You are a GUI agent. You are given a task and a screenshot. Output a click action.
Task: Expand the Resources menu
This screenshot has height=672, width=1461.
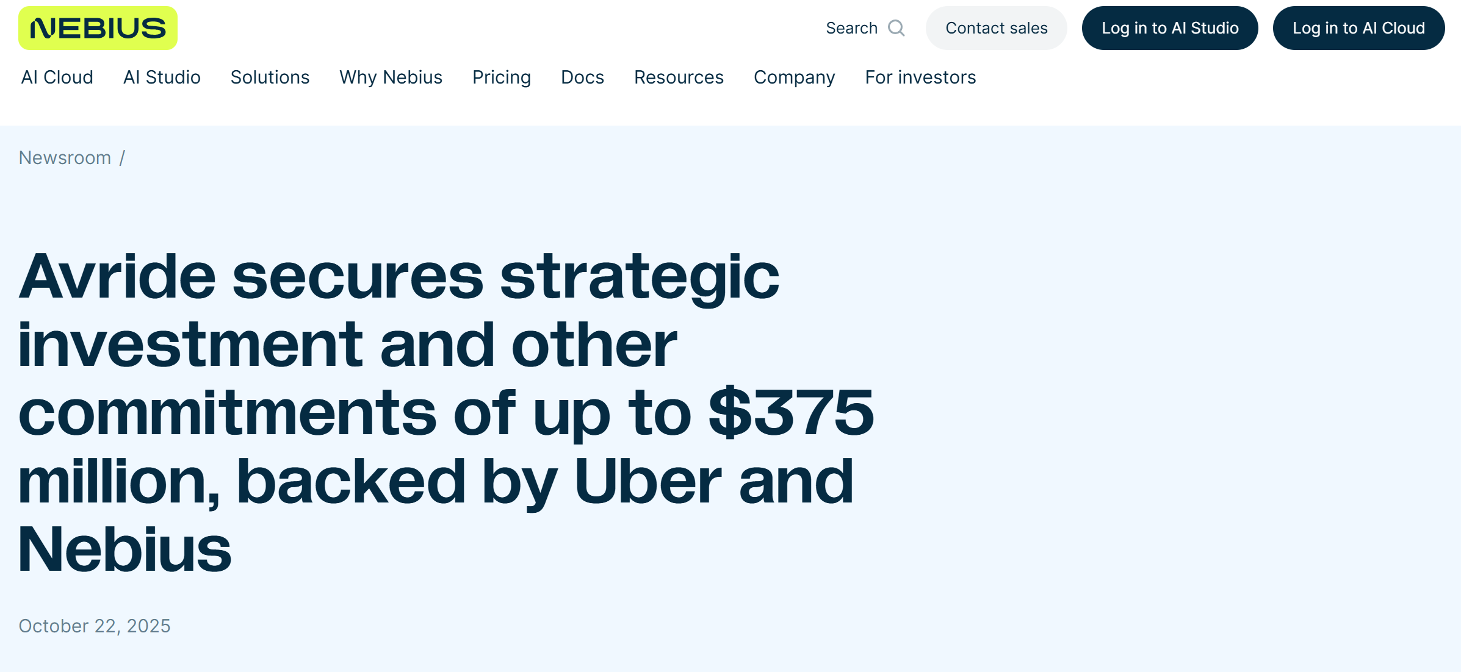pos(679,77)
